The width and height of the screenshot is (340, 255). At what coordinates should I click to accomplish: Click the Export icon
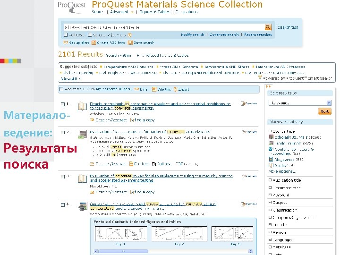[x=175, y=89]
